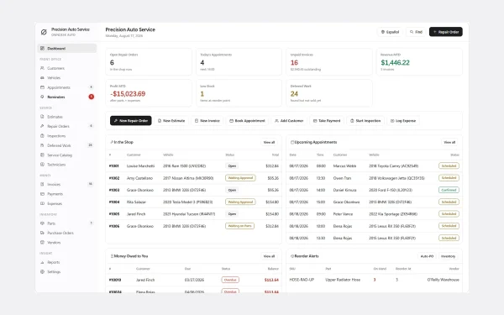Open repair order #1002 Amy Castellano

[193, 178]
